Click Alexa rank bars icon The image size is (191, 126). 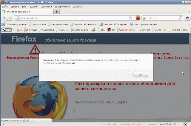(x=94, y=30)
